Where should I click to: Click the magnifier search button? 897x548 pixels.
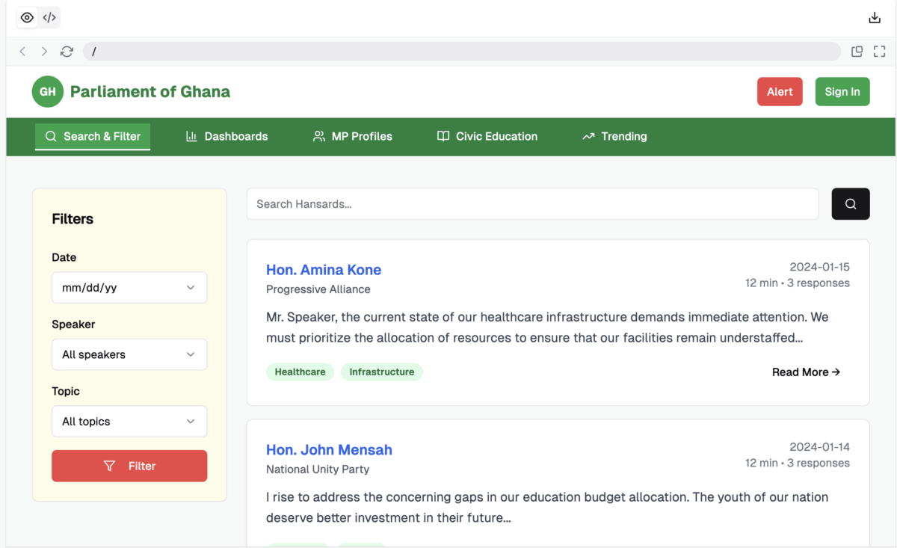851,204
